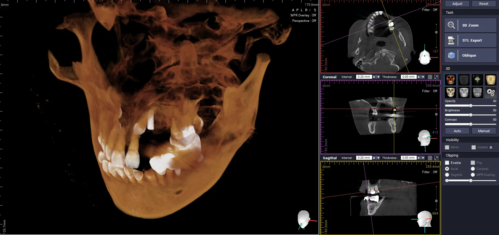Image resolution: width=499 pixels, height=235 pixels.
Task: Decrease the Coronal interval value
Action: point(378,77)
